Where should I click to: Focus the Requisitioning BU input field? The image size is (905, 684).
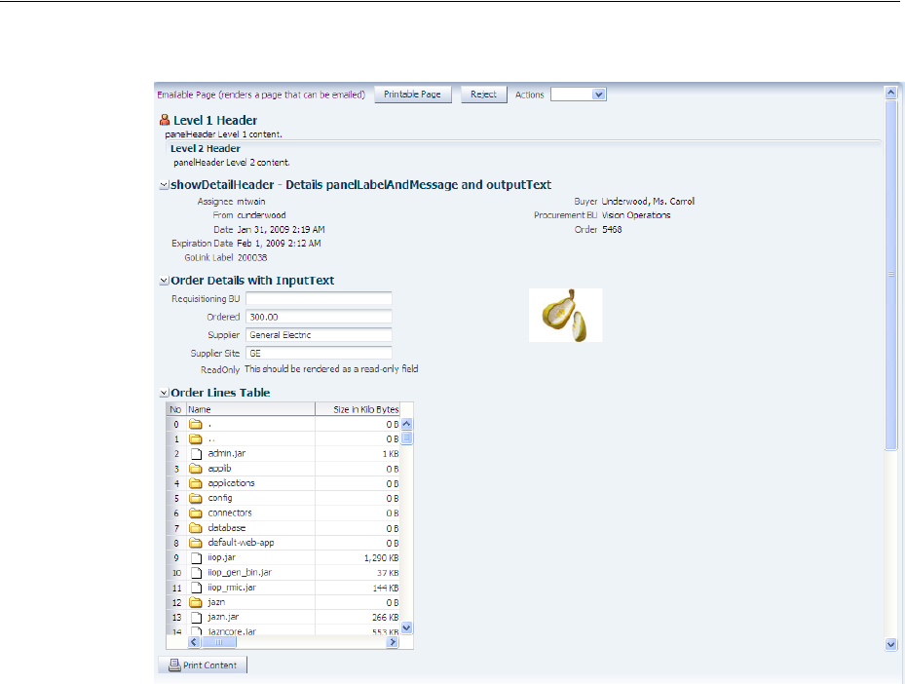[x=319, y=298]
